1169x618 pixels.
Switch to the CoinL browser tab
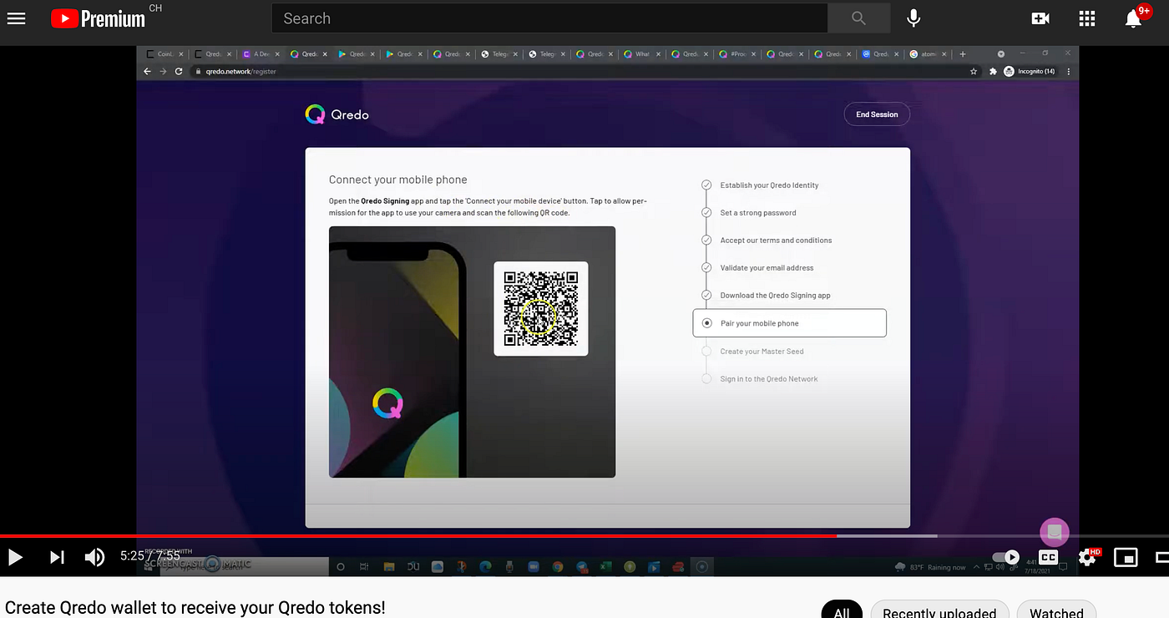(x=164, y=54)
